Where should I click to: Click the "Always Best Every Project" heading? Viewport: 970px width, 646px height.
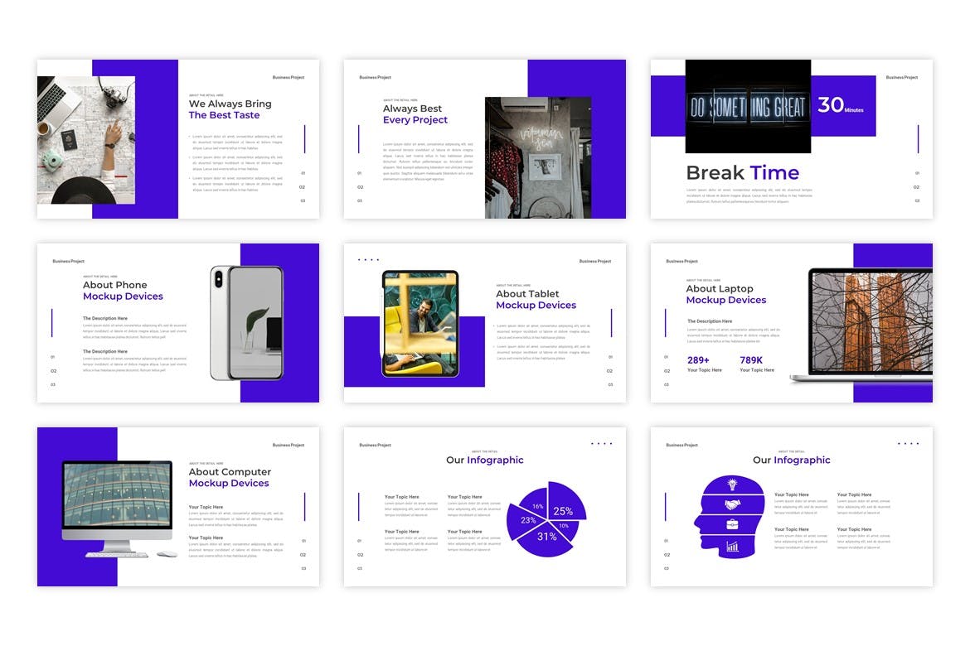coord(415,114)
